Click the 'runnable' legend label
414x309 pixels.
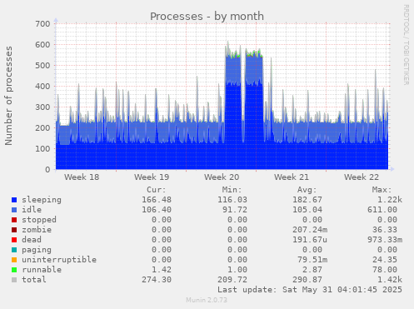[42, 270]
